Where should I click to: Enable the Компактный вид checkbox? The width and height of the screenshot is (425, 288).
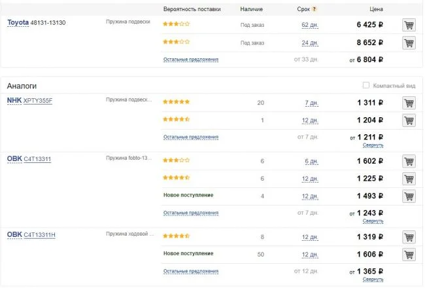click(x=365, y=86)
